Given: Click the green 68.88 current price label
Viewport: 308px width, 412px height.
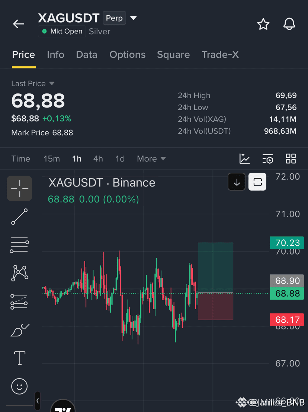Looking at the screenshot, I should point(287,293).
